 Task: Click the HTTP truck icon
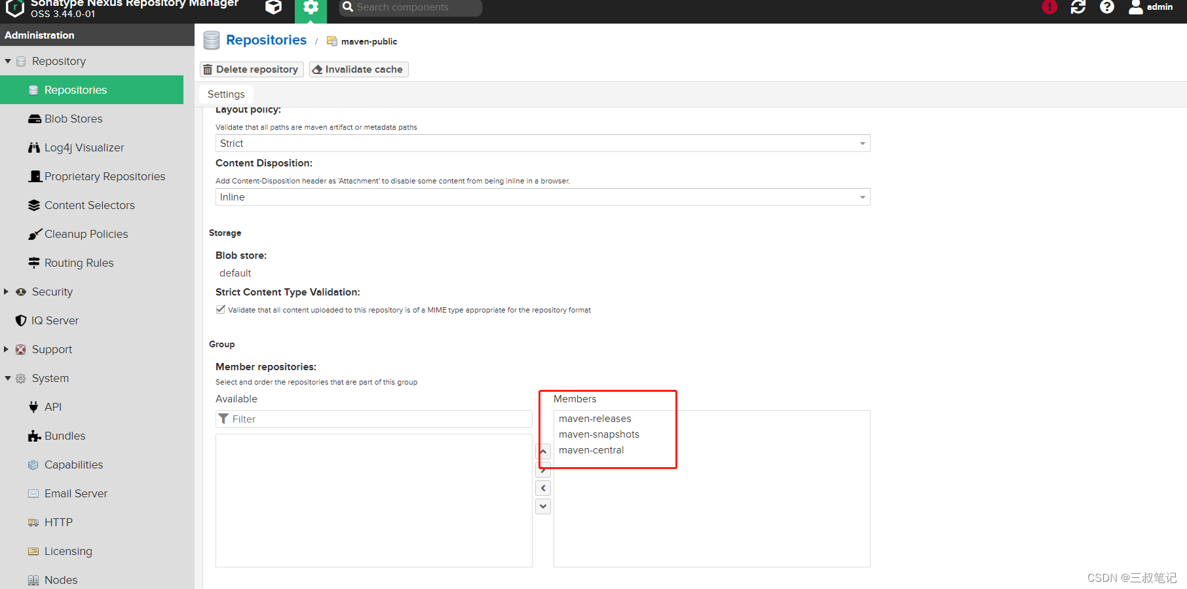(x=33, y=522)
